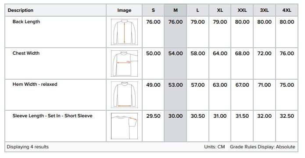Open the Chest Width garment diagram thumbnail
This screenshot has height=158, width=305.
[124, 63]
